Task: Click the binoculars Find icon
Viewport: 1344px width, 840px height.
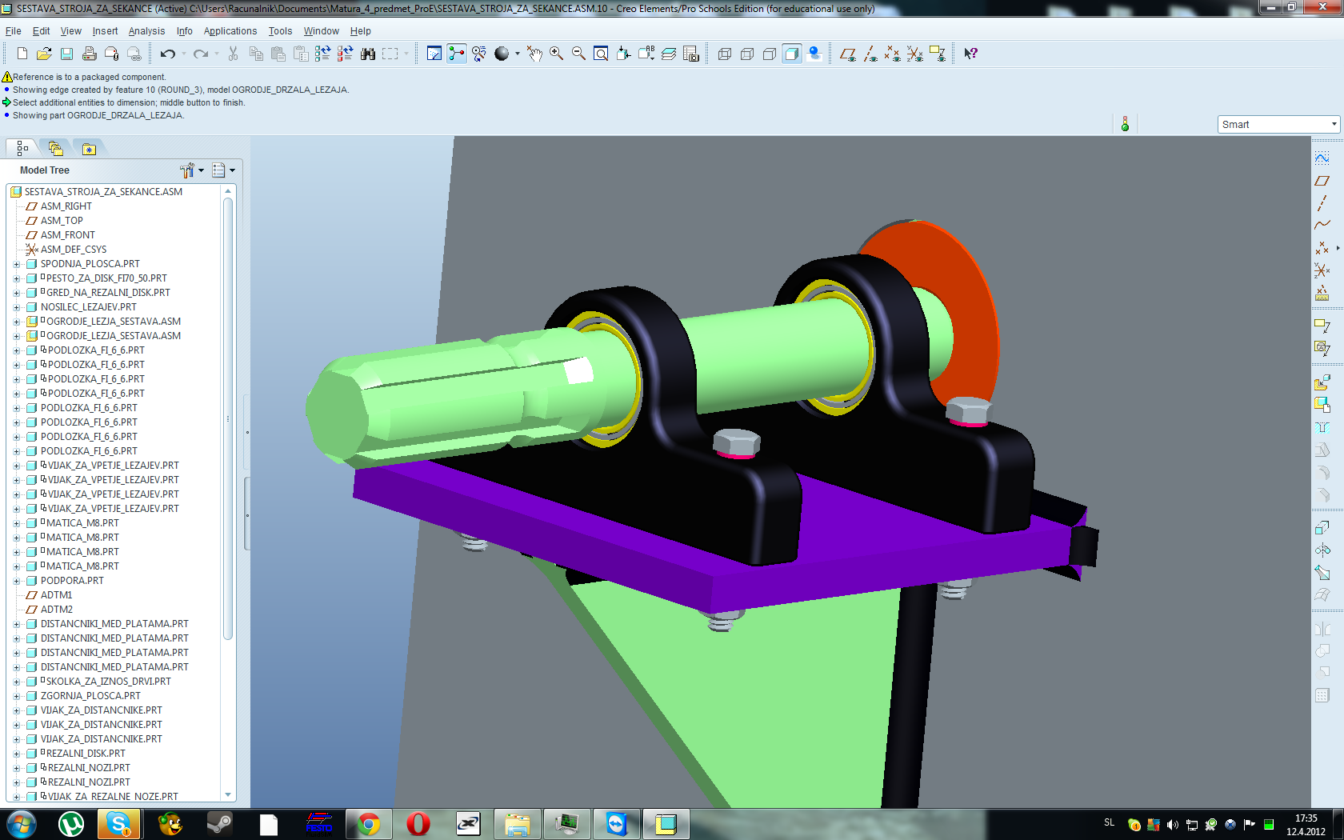Action: click(368, 54)
